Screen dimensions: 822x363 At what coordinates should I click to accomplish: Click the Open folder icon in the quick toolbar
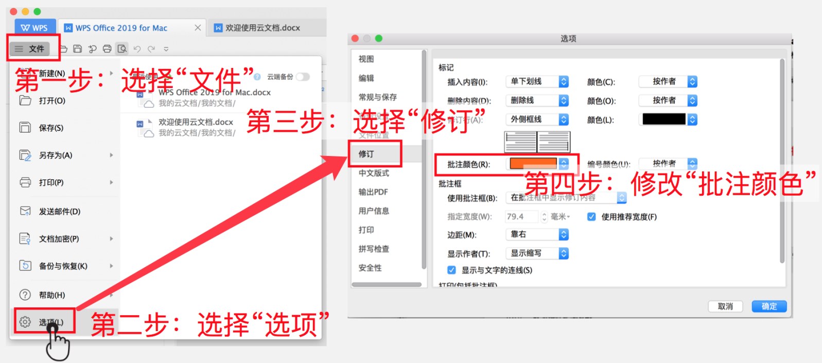tap(63, 49)
